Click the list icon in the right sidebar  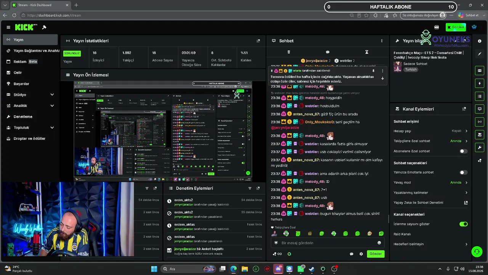(480, 96)
